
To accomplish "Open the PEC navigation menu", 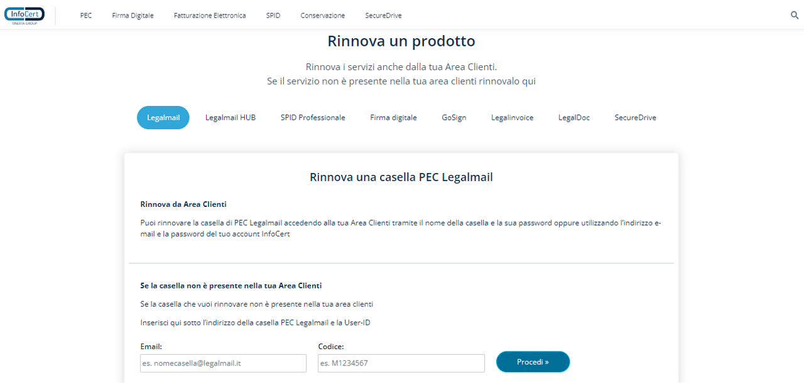I will point(86,16).
